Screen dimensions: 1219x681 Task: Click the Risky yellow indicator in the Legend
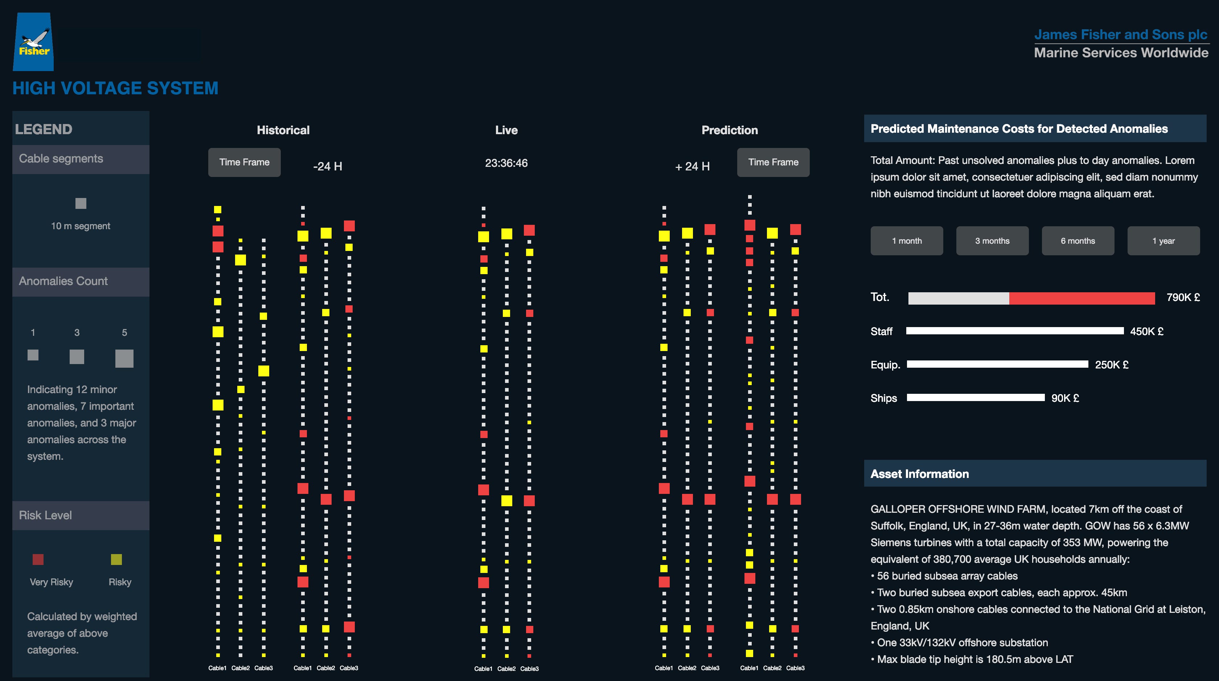(116, 560)
